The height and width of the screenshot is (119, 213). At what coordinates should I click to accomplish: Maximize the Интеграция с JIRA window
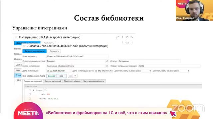tap(127, 37)
